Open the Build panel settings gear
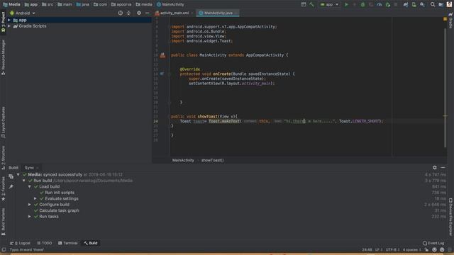 435,167
